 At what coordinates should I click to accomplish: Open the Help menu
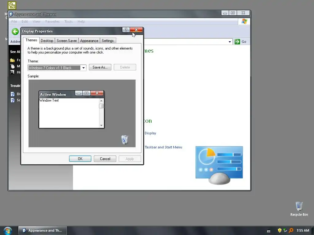tap(81, 21)
